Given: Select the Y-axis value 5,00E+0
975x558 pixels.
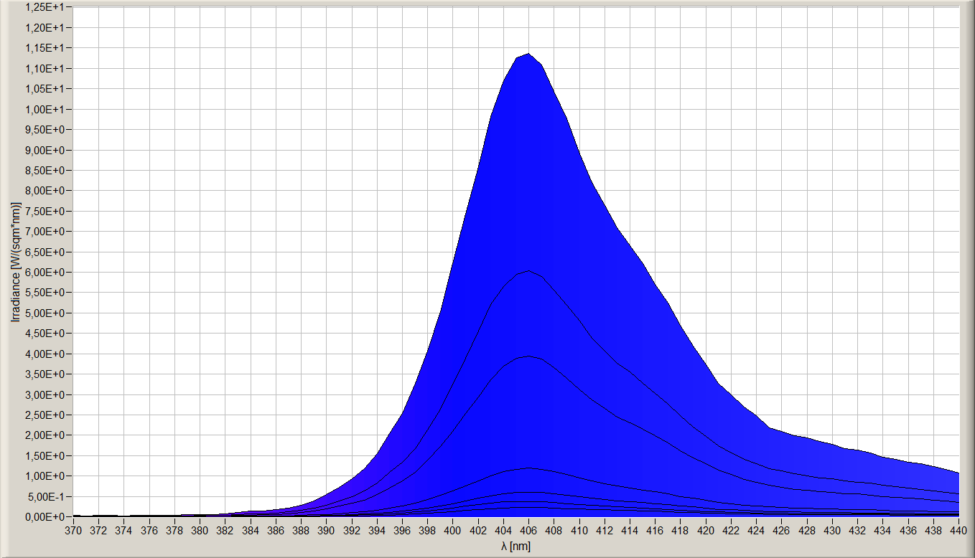Looking at the screenshot, I should coord(45,313).
